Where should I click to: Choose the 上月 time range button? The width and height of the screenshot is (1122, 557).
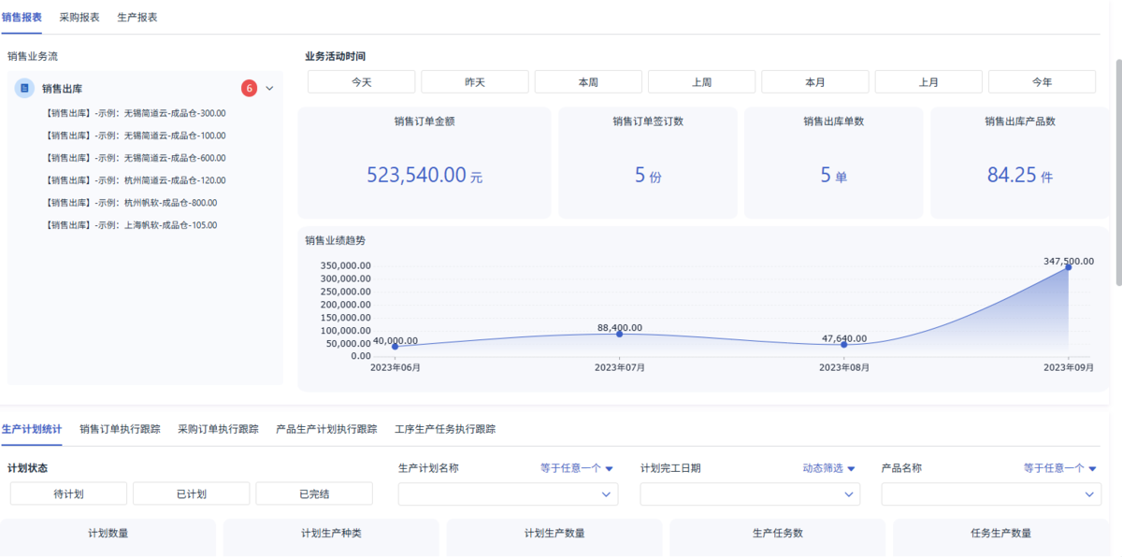[x=928, y=82]
